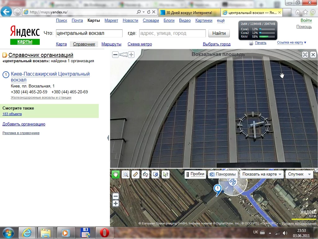Collapse the left results panel
The height and width of the screenshot is (239, 318).
pos(108,138)
